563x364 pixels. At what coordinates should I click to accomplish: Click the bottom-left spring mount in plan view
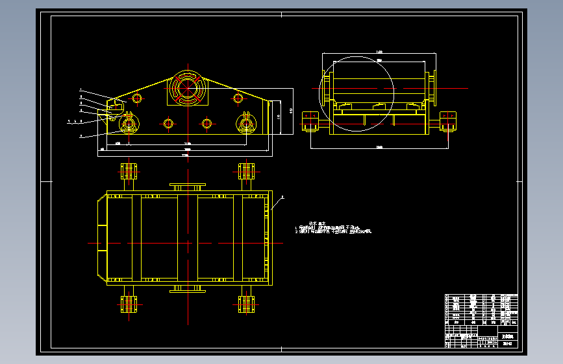129,304
